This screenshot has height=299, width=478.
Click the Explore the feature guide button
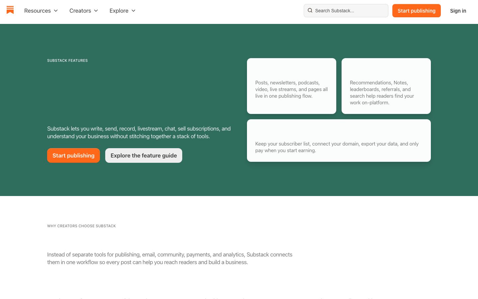(x=144, y=155)
